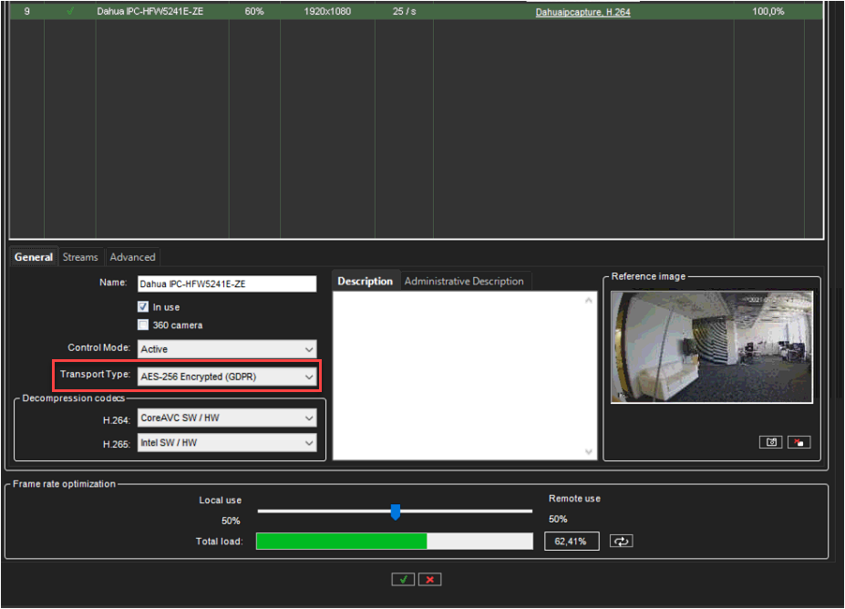Capture a new reference image snapshot
This screenshot has height=609, width=845.
tap(770, 442)
